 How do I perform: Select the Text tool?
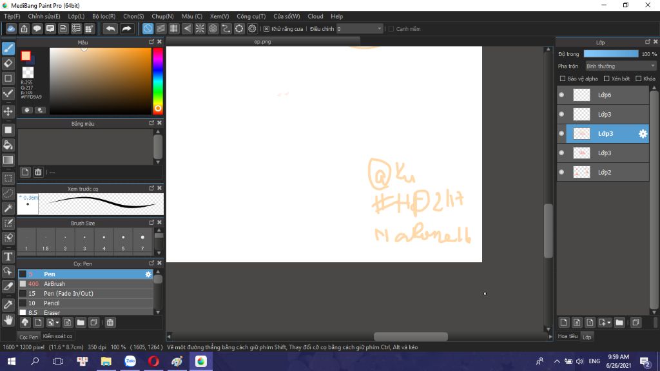[8, 256]
